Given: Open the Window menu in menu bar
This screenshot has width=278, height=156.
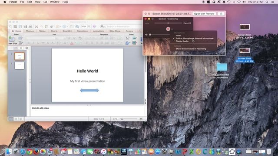Looking at the screenshot, I should (x=55, y=2).
